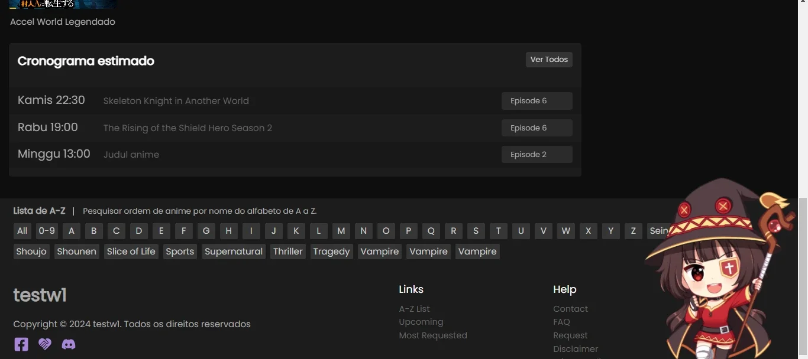Filter anime by letter C
Screen dimensions: 808x359
(x=116, y=231)
